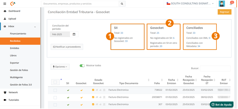The image size is (238, 109).
Task: Open the Bot de Ayuda help button
Action: (221, 105)
